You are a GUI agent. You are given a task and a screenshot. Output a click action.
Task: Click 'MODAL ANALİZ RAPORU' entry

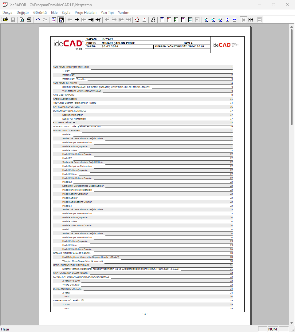tap(66, 131)
